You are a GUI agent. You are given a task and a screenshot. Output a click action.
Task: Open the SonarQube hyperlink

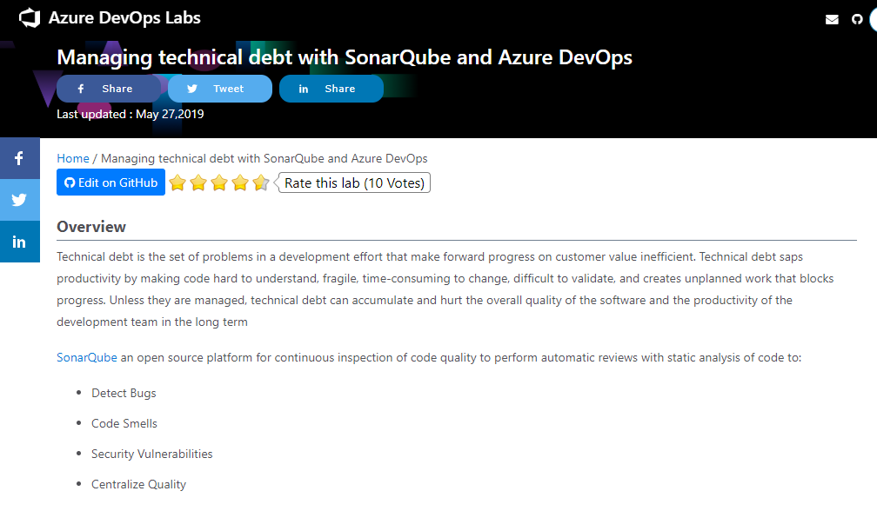pos(87,357)
